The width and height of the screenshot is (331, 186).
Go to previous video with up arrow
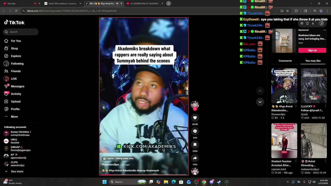[x=260, y=91]
